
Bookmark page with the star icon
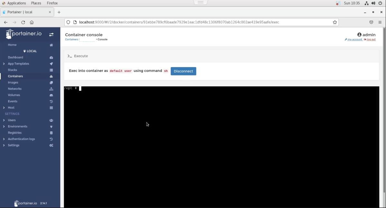coord(335,22)
